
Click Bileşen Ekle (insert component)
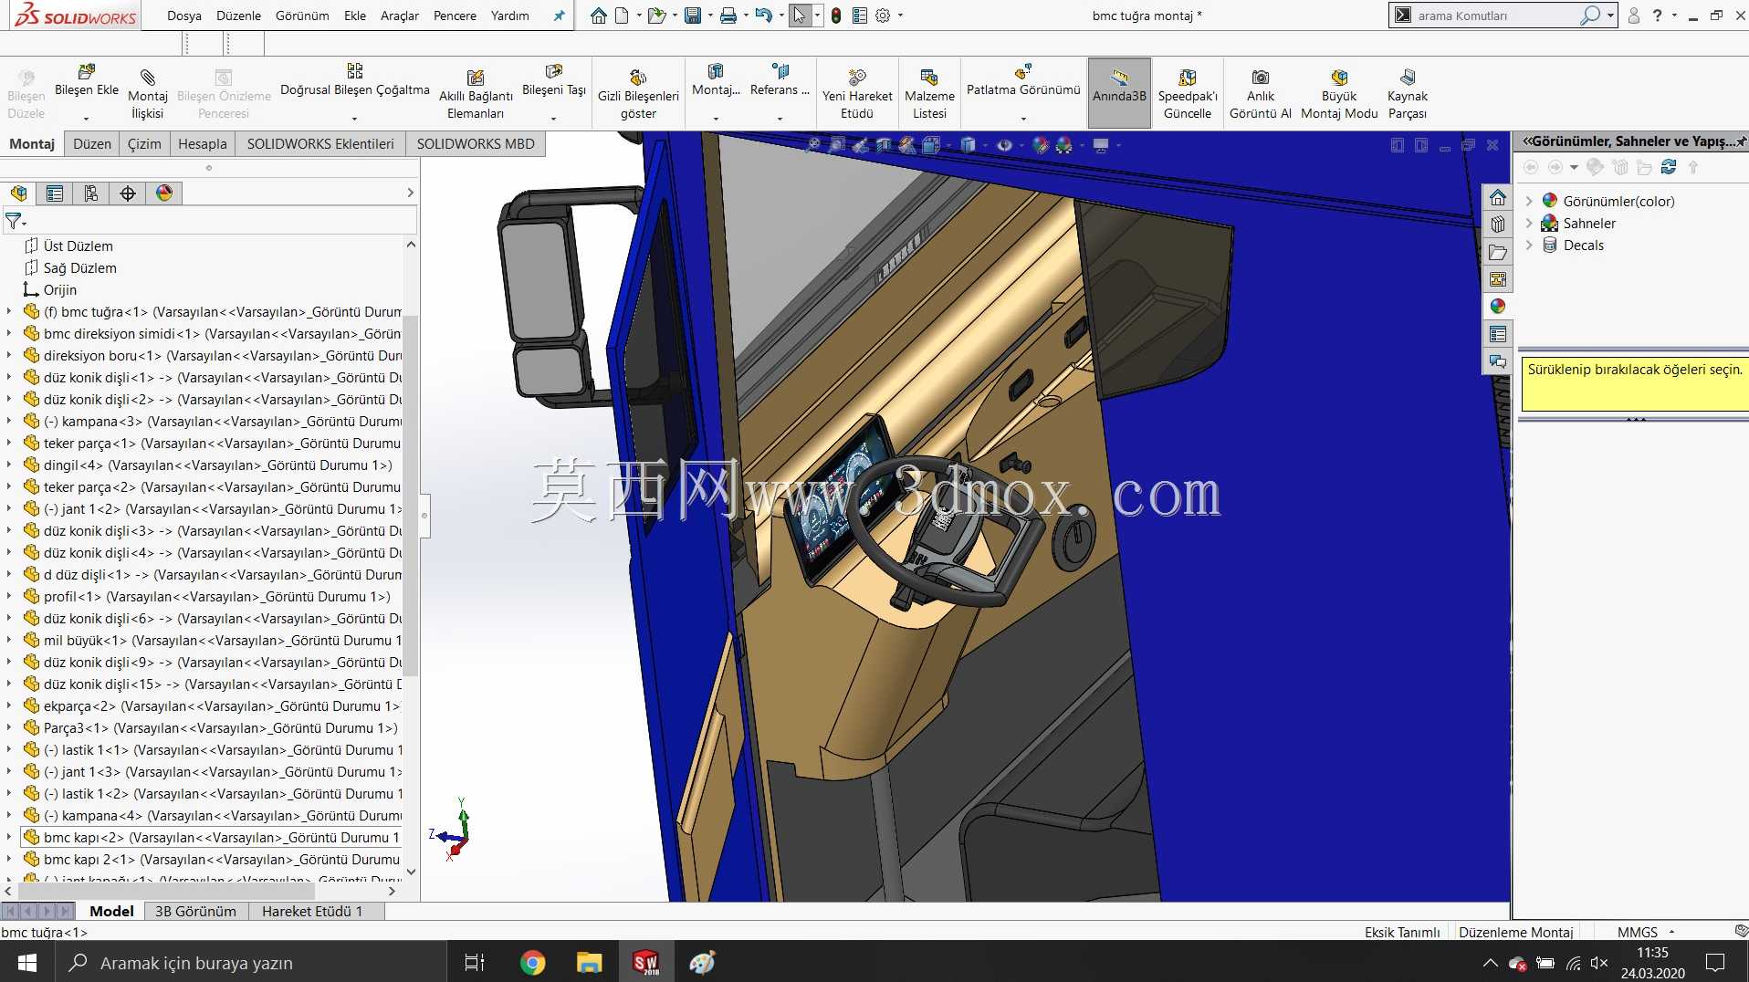coord(87,80)
